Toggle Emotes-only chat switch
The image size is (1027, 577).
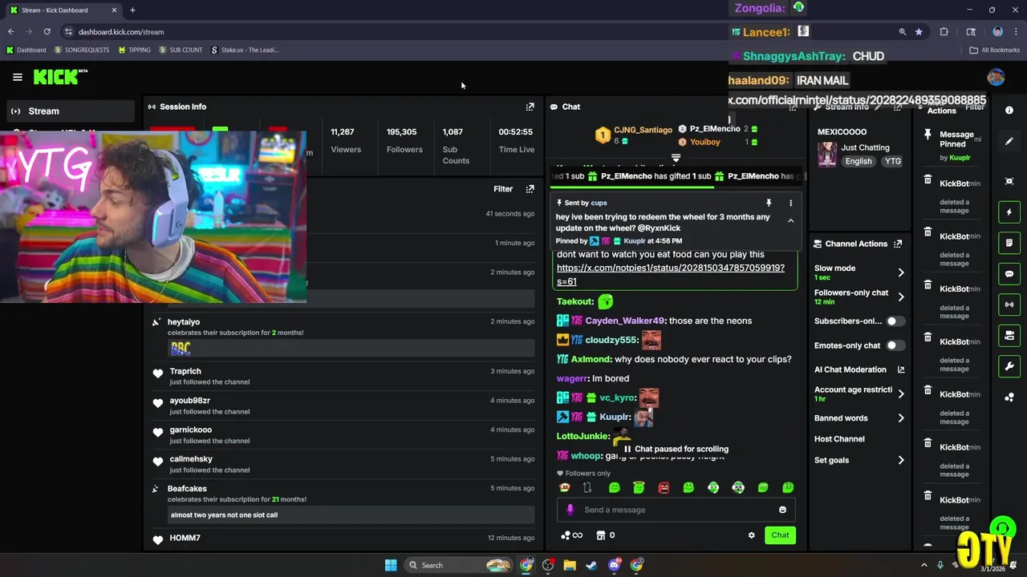coord(895,345)
